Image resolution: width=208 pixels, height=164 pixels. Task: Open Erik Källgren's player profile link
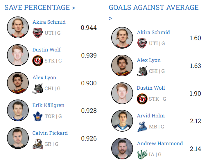coord(49,105)
